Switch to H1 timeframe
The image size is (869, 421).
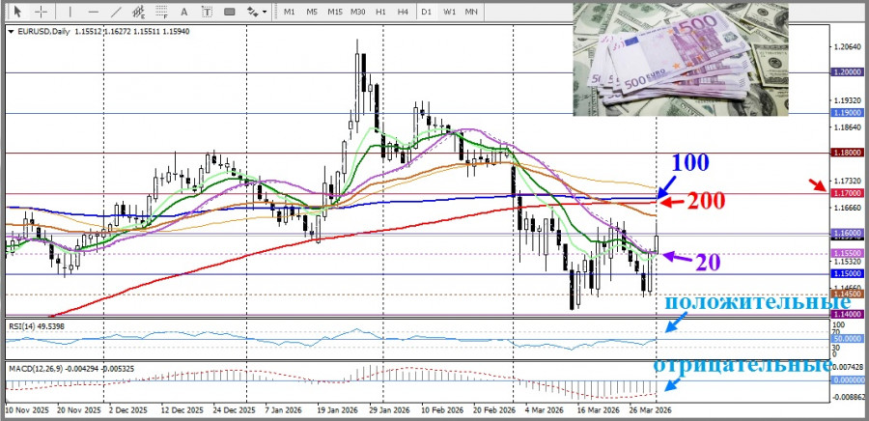tap(380, 11)
